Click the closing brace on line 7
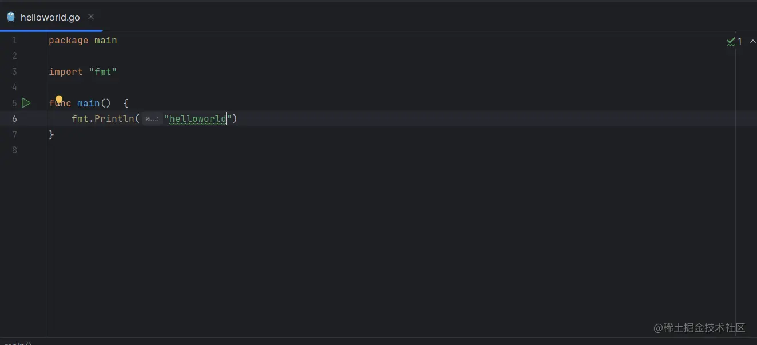757x345 pixels. tap(51, 135)
